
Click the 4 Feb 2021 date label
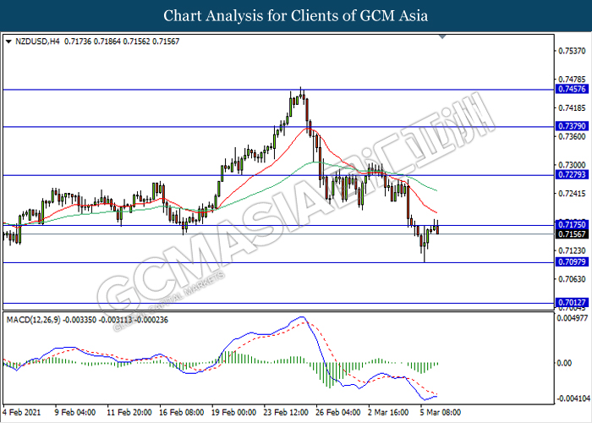click(21, 412)
